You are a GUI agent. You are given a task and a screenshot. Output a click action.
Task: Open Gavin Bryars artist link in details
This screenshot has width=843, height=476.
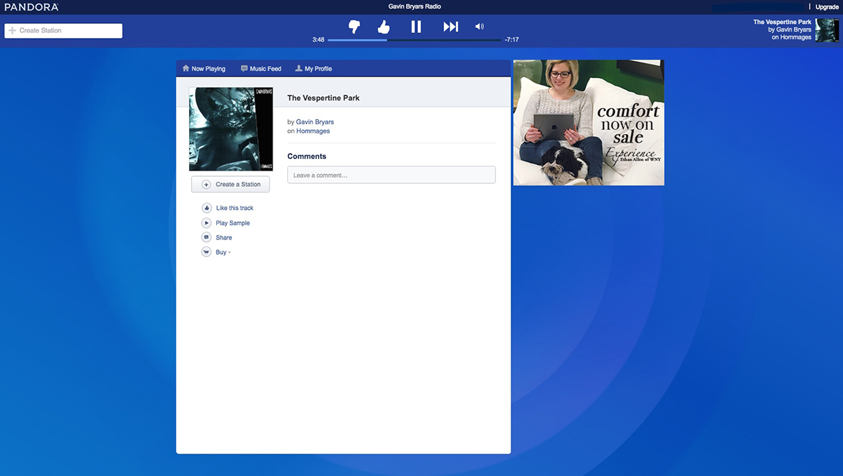[x=315, y=122]
